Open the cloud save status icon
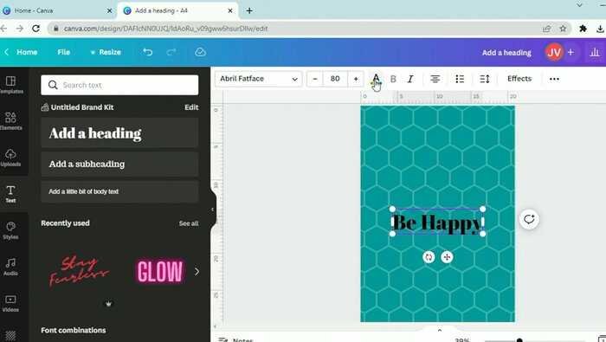The image size is (606, 342). click(200, 52)
